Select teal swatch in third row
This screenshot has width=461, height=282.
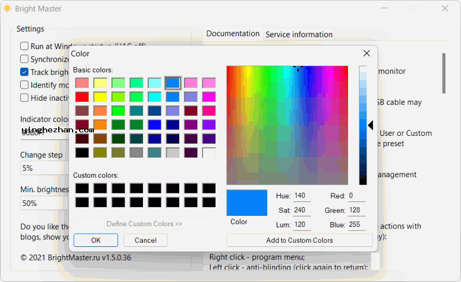pyautogui.click(x=137, y=111)
